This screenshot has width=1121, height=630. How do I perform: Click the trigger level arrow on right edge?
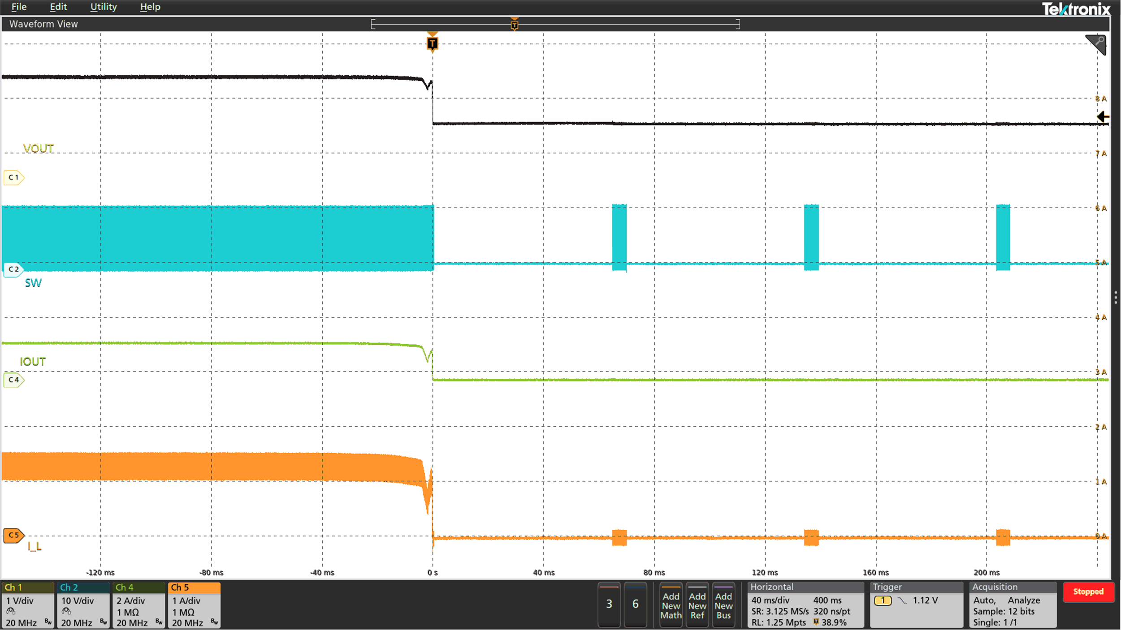click(x=1103, y=117)
